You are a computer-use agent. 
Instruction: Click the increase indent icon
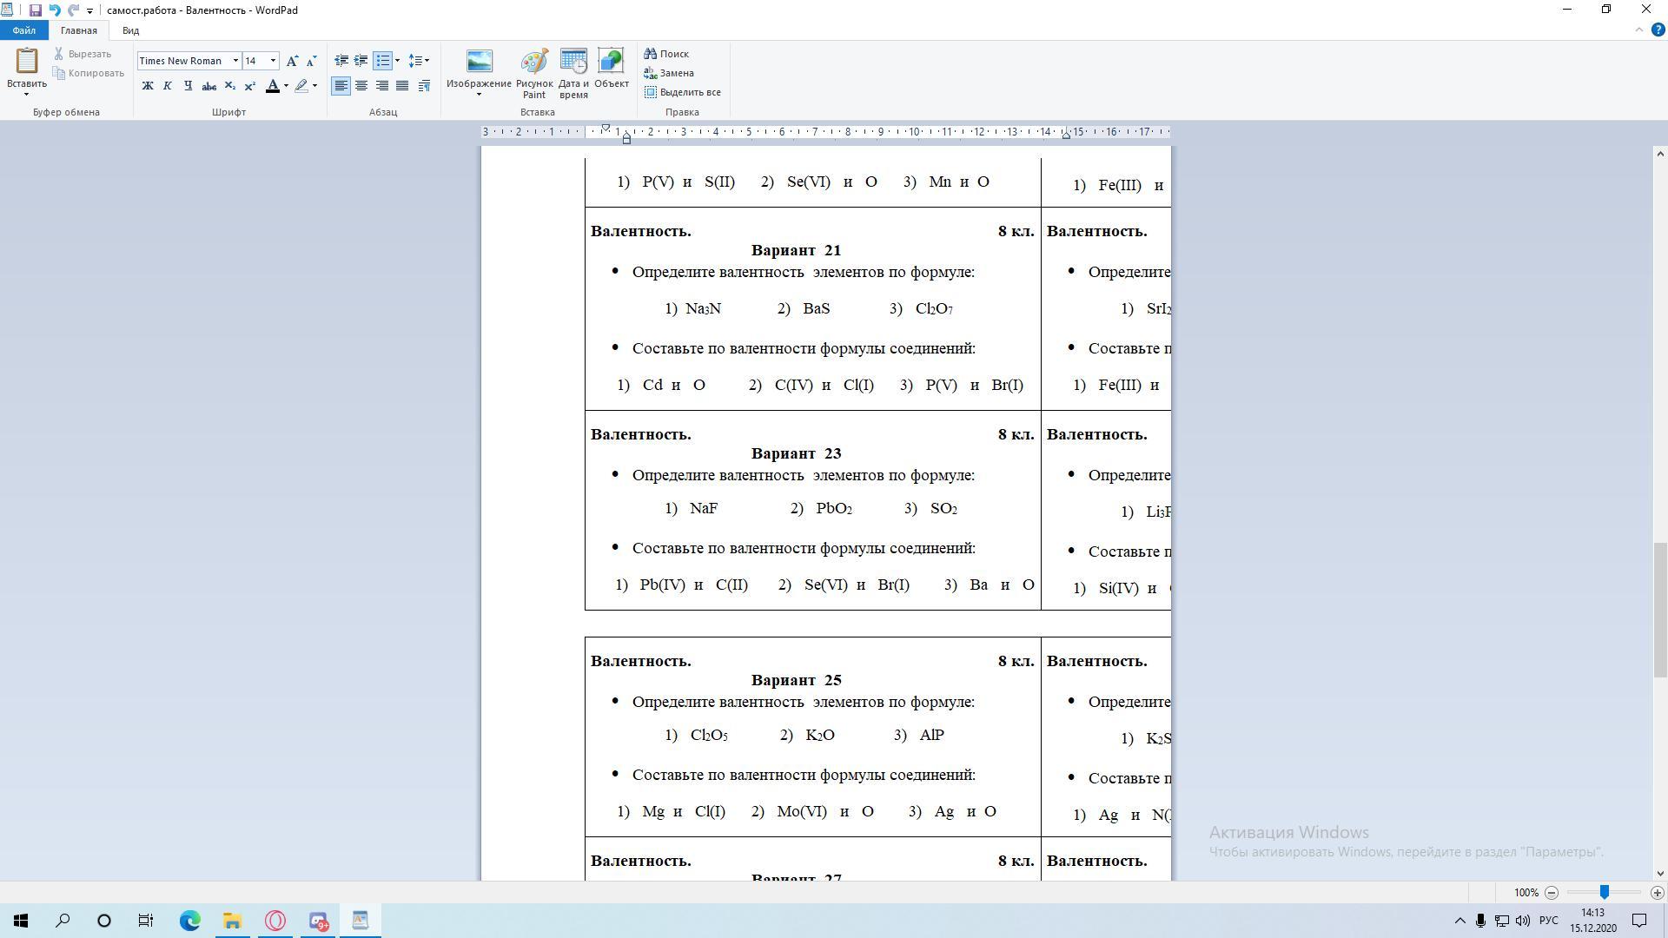coord(361,61)
